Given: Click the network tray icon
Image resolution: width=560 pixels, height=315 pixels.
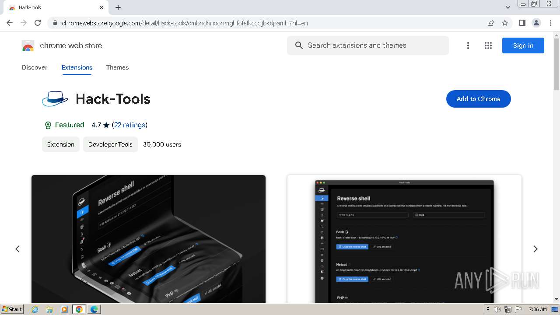Looking at the screenshot, I should [507, 309].
